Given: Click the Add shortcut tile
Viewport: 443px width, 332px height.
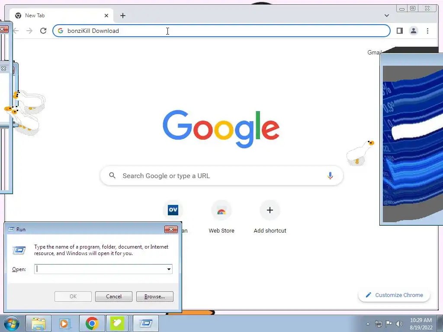Looking at the screenshot, I should 270,217.
